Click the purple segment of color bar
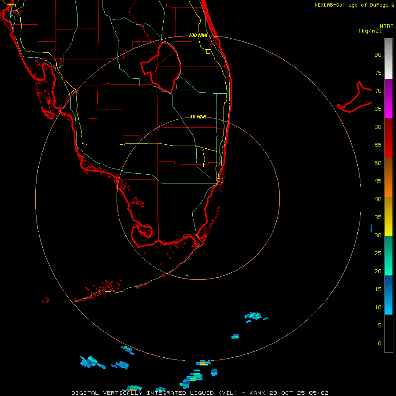The image size is (396, 396). (x=389, y=99)
